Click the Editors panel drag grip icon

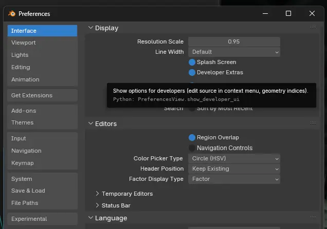tap(313, 123)
